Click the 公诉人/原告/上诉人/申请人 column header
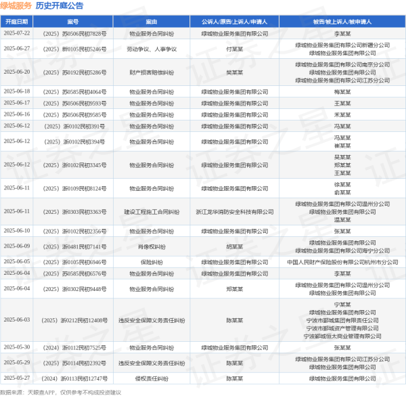Image resolution: width=406 pixels, height=396 pixels. (234, 22)
